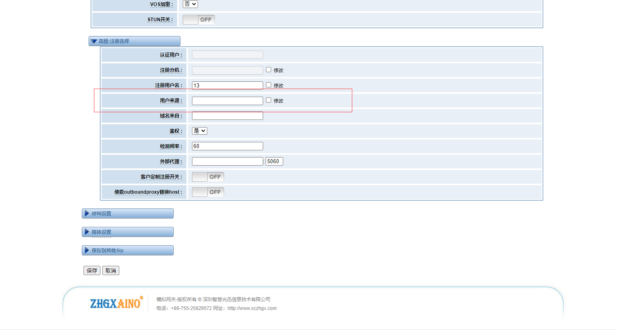Focus the 用户来源 text field
This screenshot has width=617, height=330.
coord(227,101)
